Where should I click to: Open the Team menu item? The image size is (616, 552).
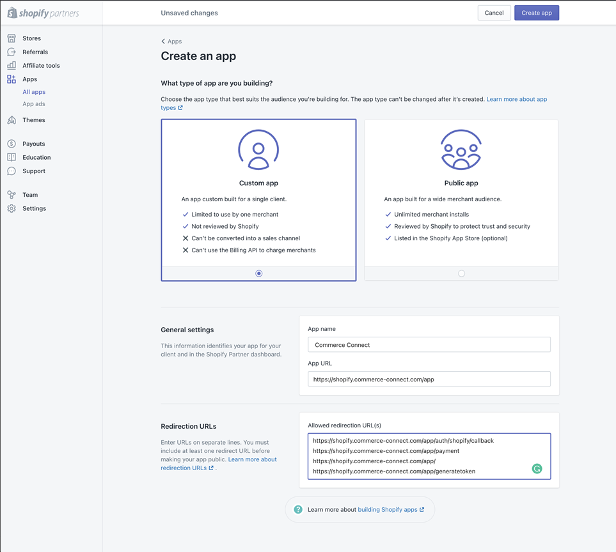(30, 195)
